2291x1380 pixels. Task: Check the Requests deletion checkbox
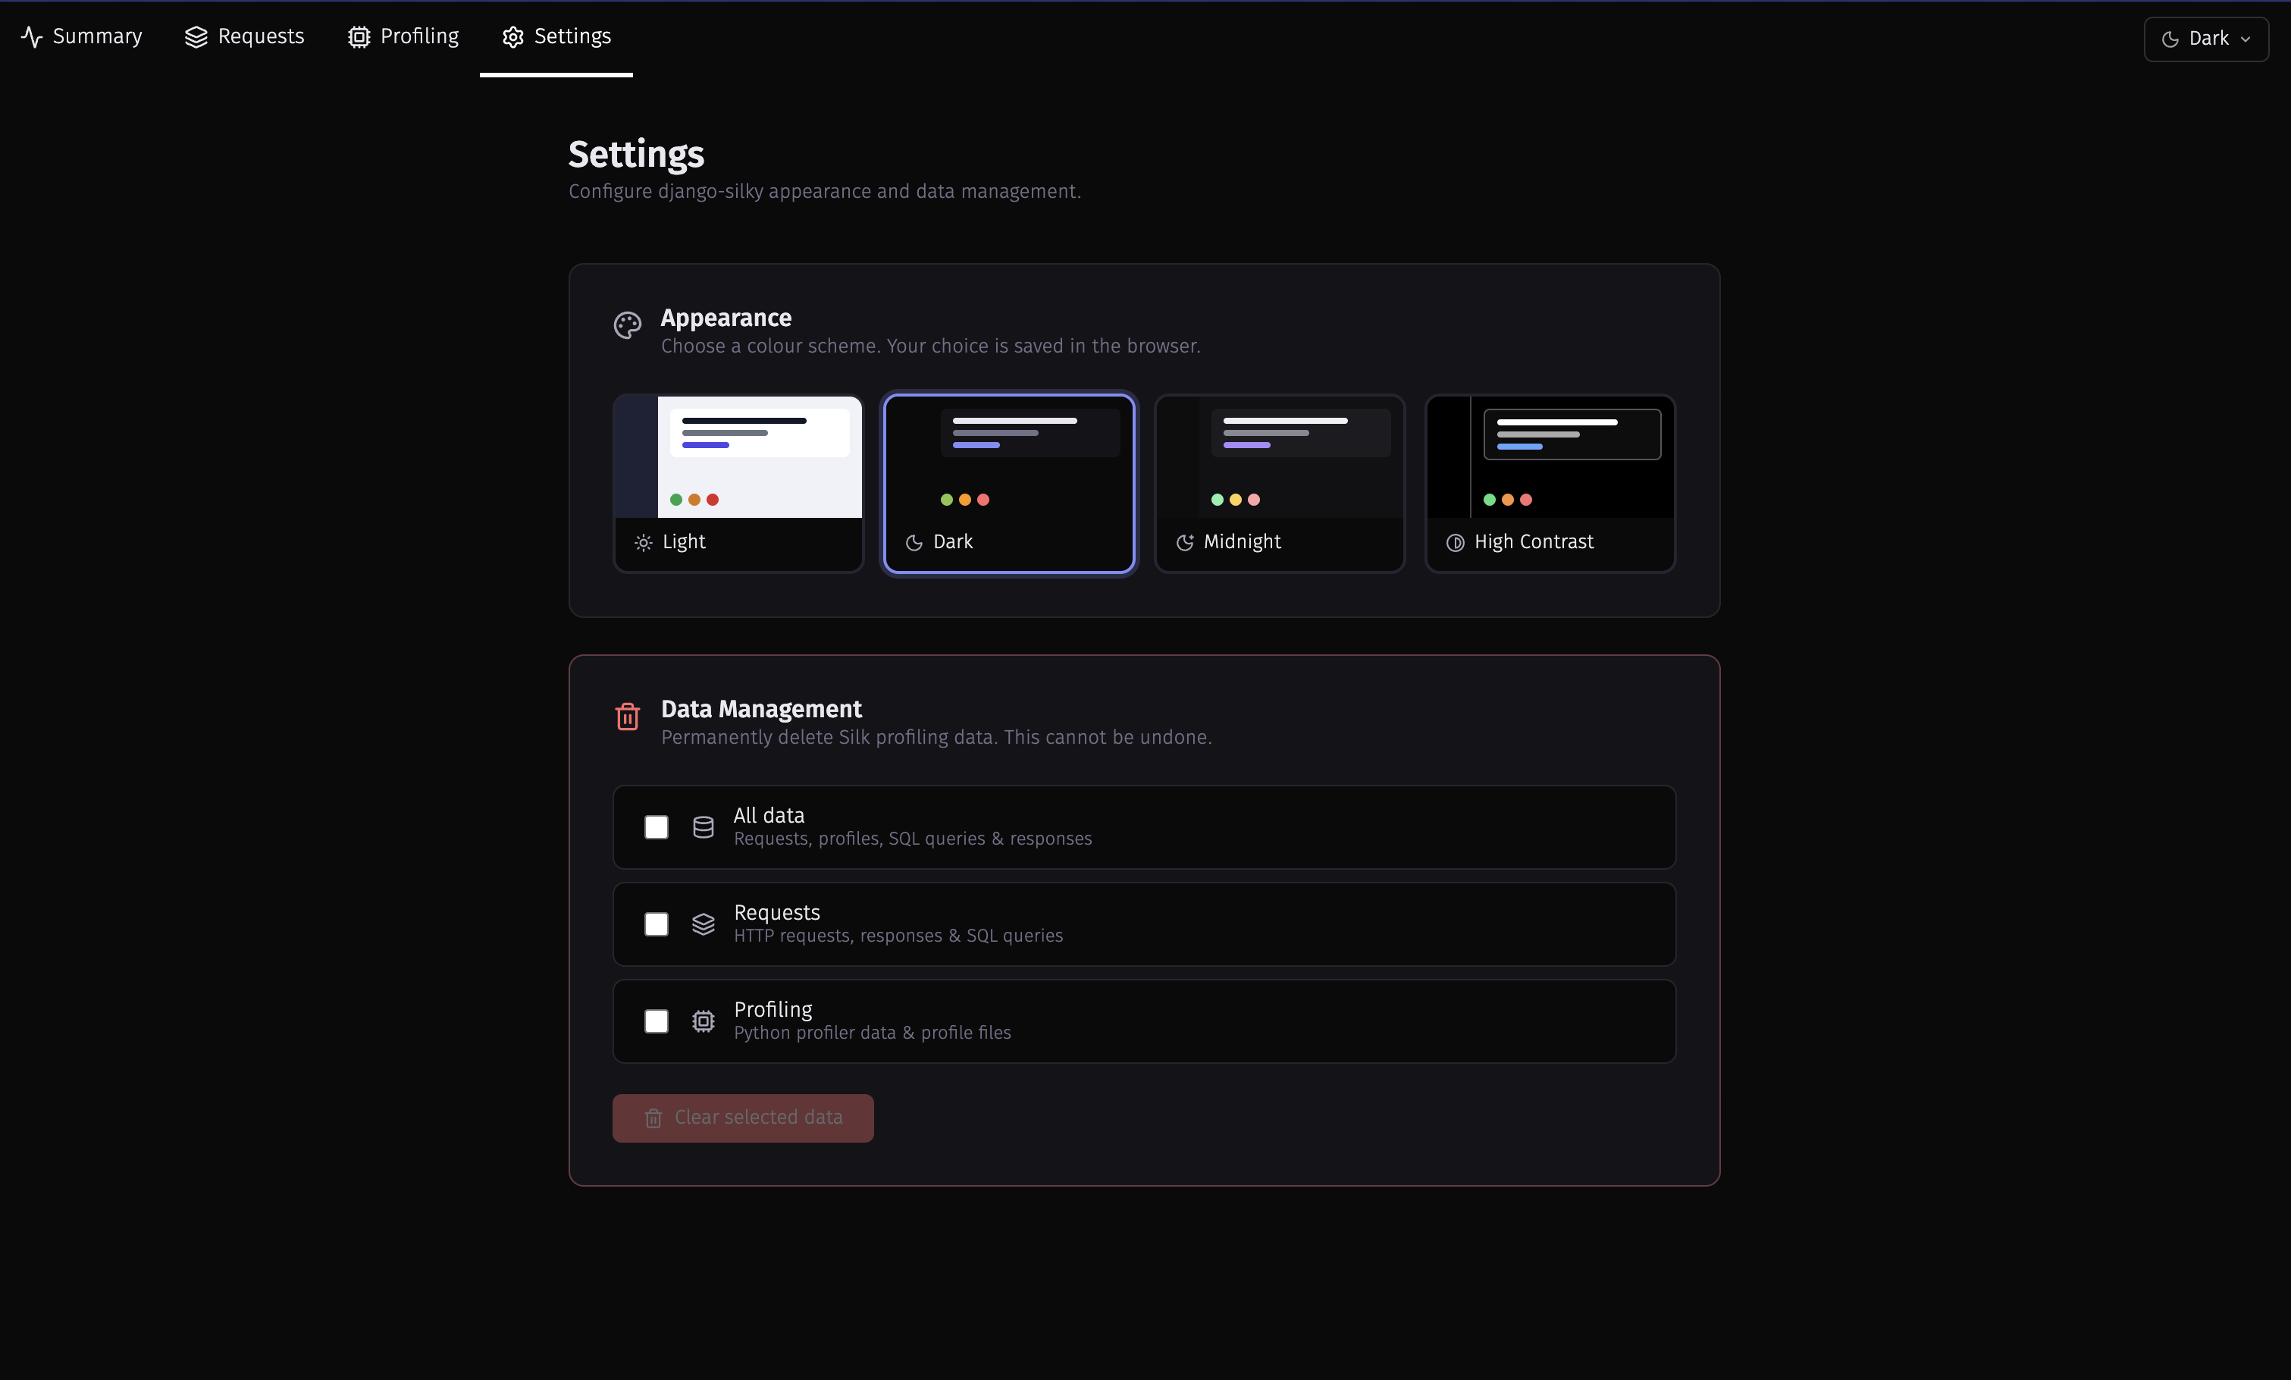point(657,924)
